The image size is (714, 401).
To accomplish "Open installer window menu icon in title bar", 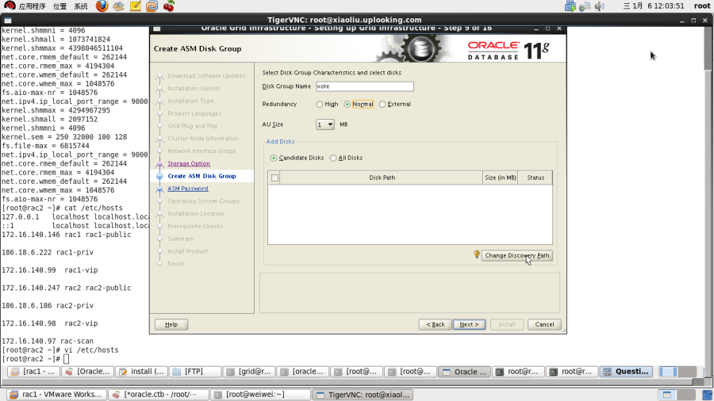I will [x=156, y=29].
